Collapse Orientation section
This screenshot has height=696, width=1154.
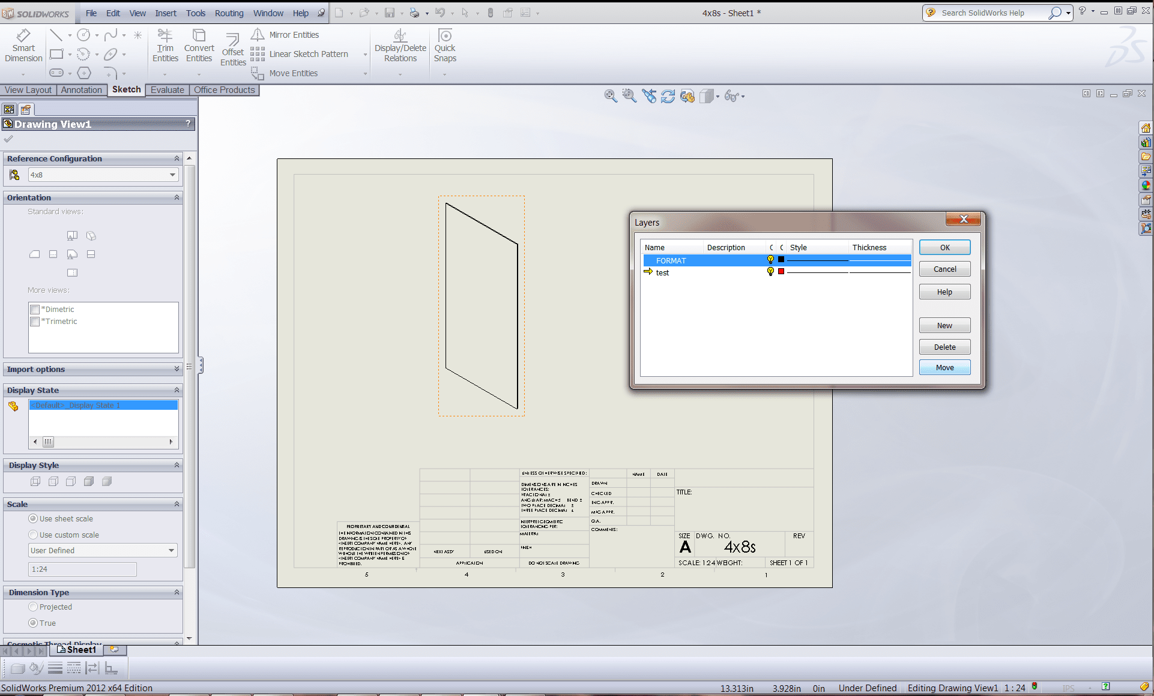[x=177, y=197]
